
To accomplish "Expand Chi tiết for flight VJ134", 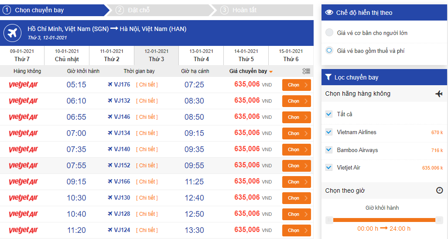I will [147, 133].
